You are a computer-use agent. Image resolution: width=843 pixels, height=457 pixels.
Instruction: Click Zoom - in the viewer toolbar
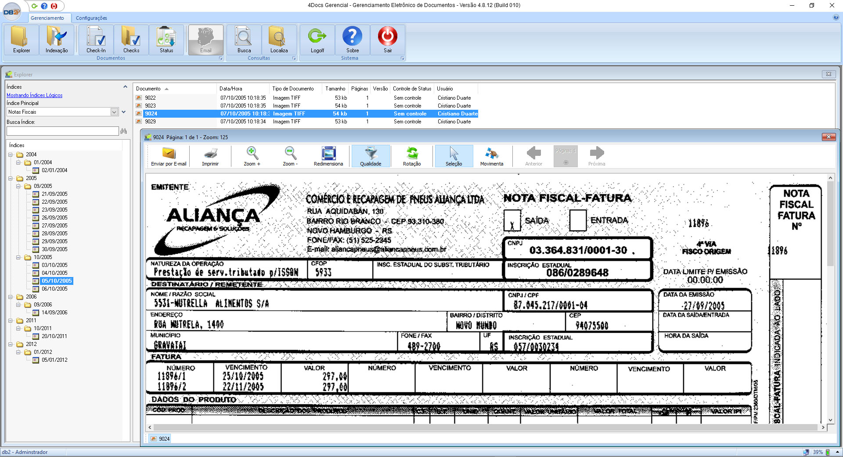(290, 156)
